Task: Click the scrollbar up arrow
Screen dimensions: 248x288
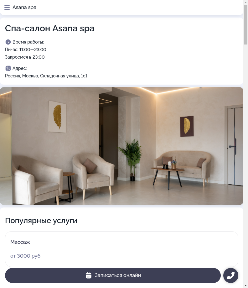Action: (x=245, y=2)
